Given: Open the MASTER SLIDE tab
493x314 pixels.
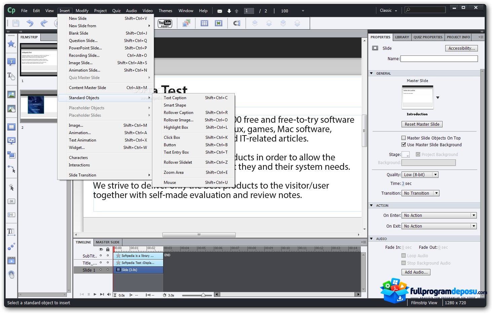Looking at the screenshot, I should (108, 242).
